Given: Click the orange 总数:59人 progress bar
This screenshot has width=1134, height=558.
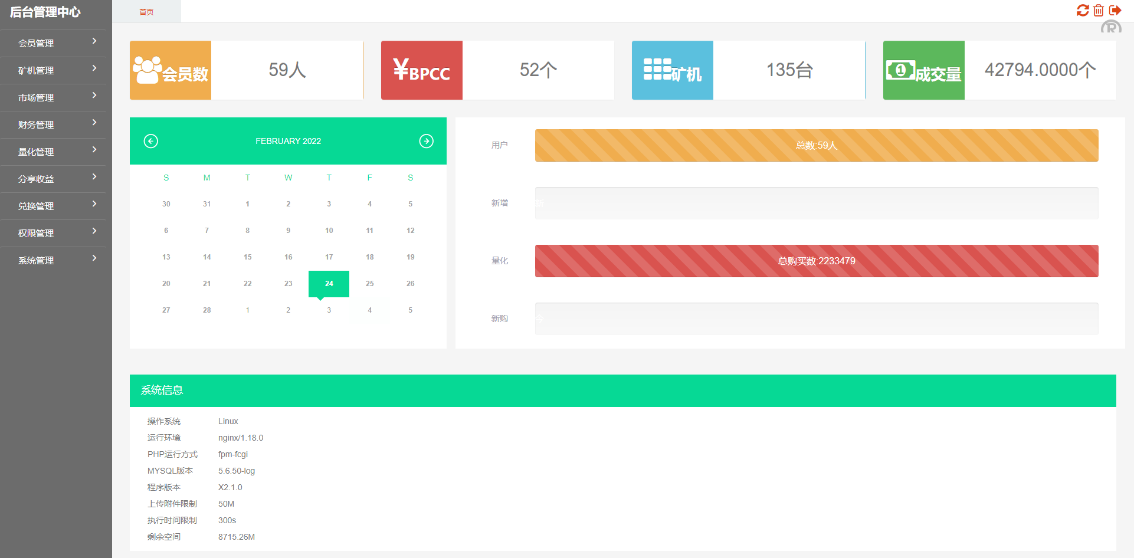Looking at the screenshot, I should [x=816, y=145].
